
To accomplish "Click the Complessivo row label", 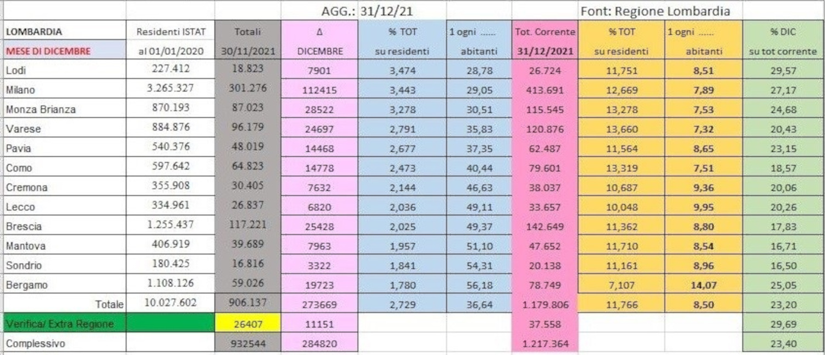I will click(35, 343).
